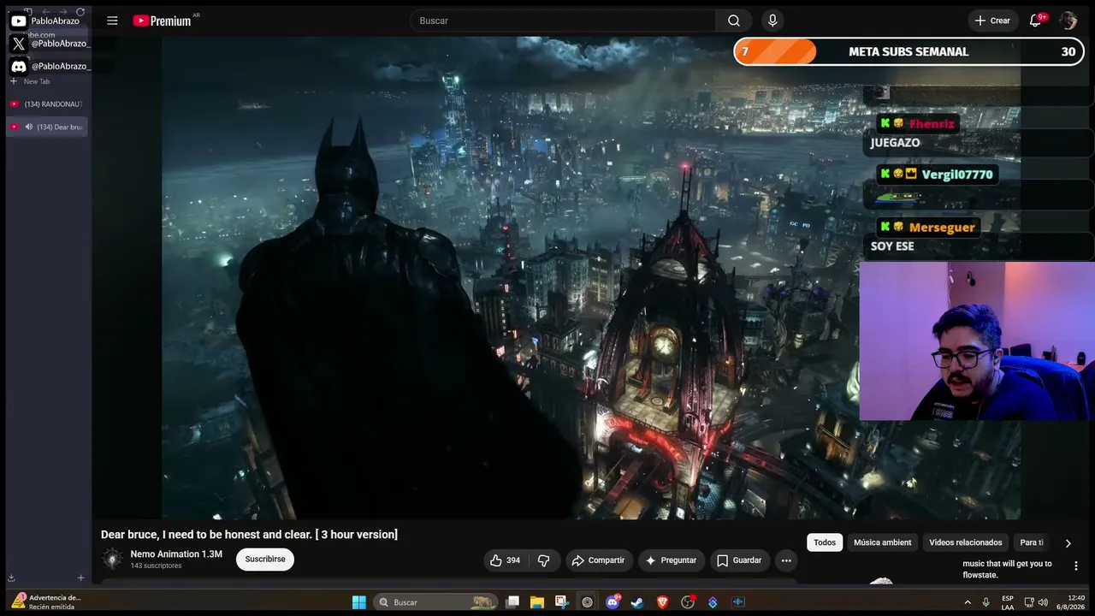The height and width of the screenshot is (616, 1095).
Task: Switch to the RANDONAUT browser tab
Action: (47, 104)
